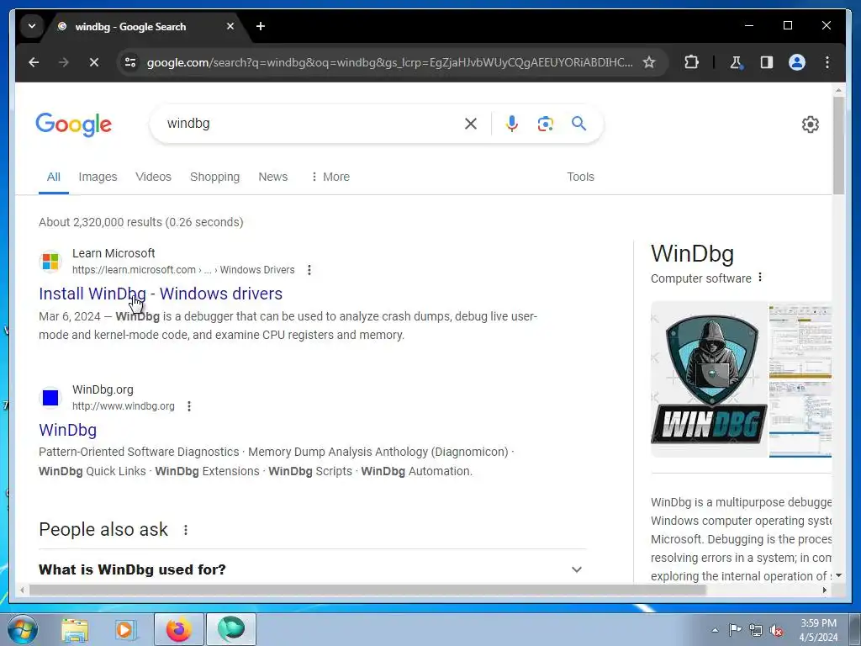Open Chrome Labs flask icon
The height and width of the screenshot is (646, 861).
coord(736,62)
